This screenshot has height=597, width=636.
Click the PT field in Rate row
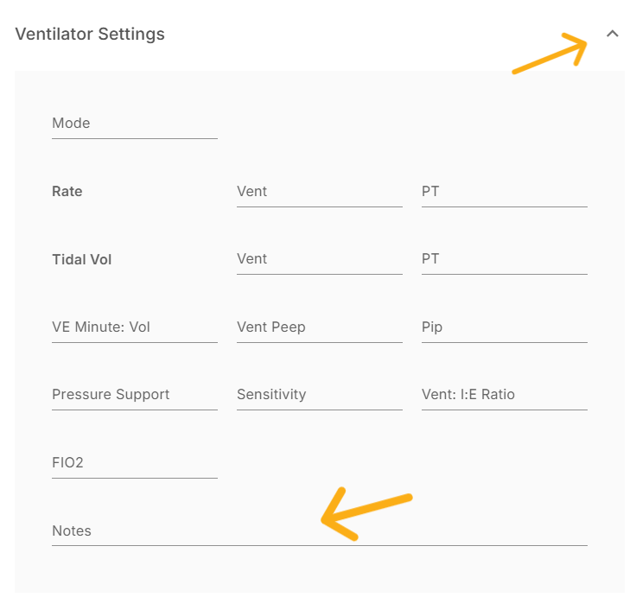pos(504,192)
